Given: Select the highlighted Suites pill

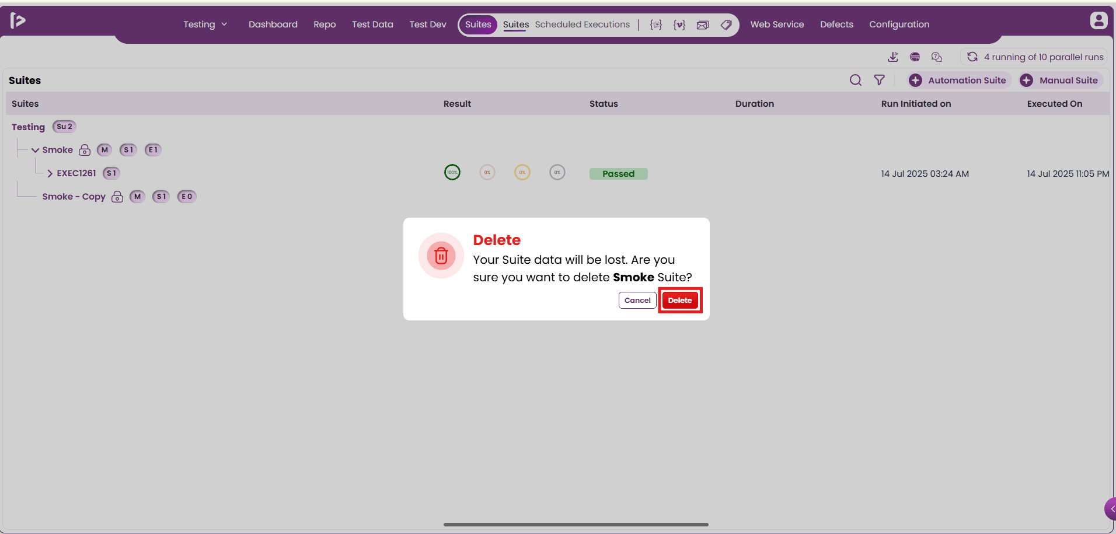Looking at the screenshot, I should coord(478,25).
